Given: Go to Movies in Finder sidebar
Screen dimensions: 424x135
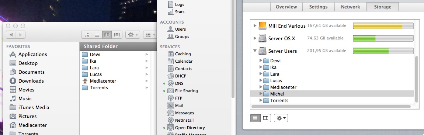Looking at the screenshot, I should (x=22, y=90).
